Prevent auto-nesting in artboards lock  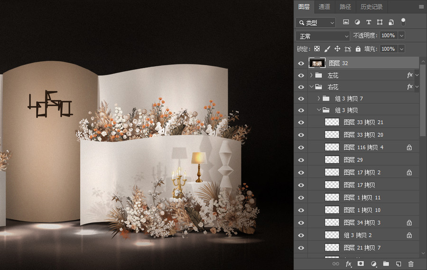(348, 49)
